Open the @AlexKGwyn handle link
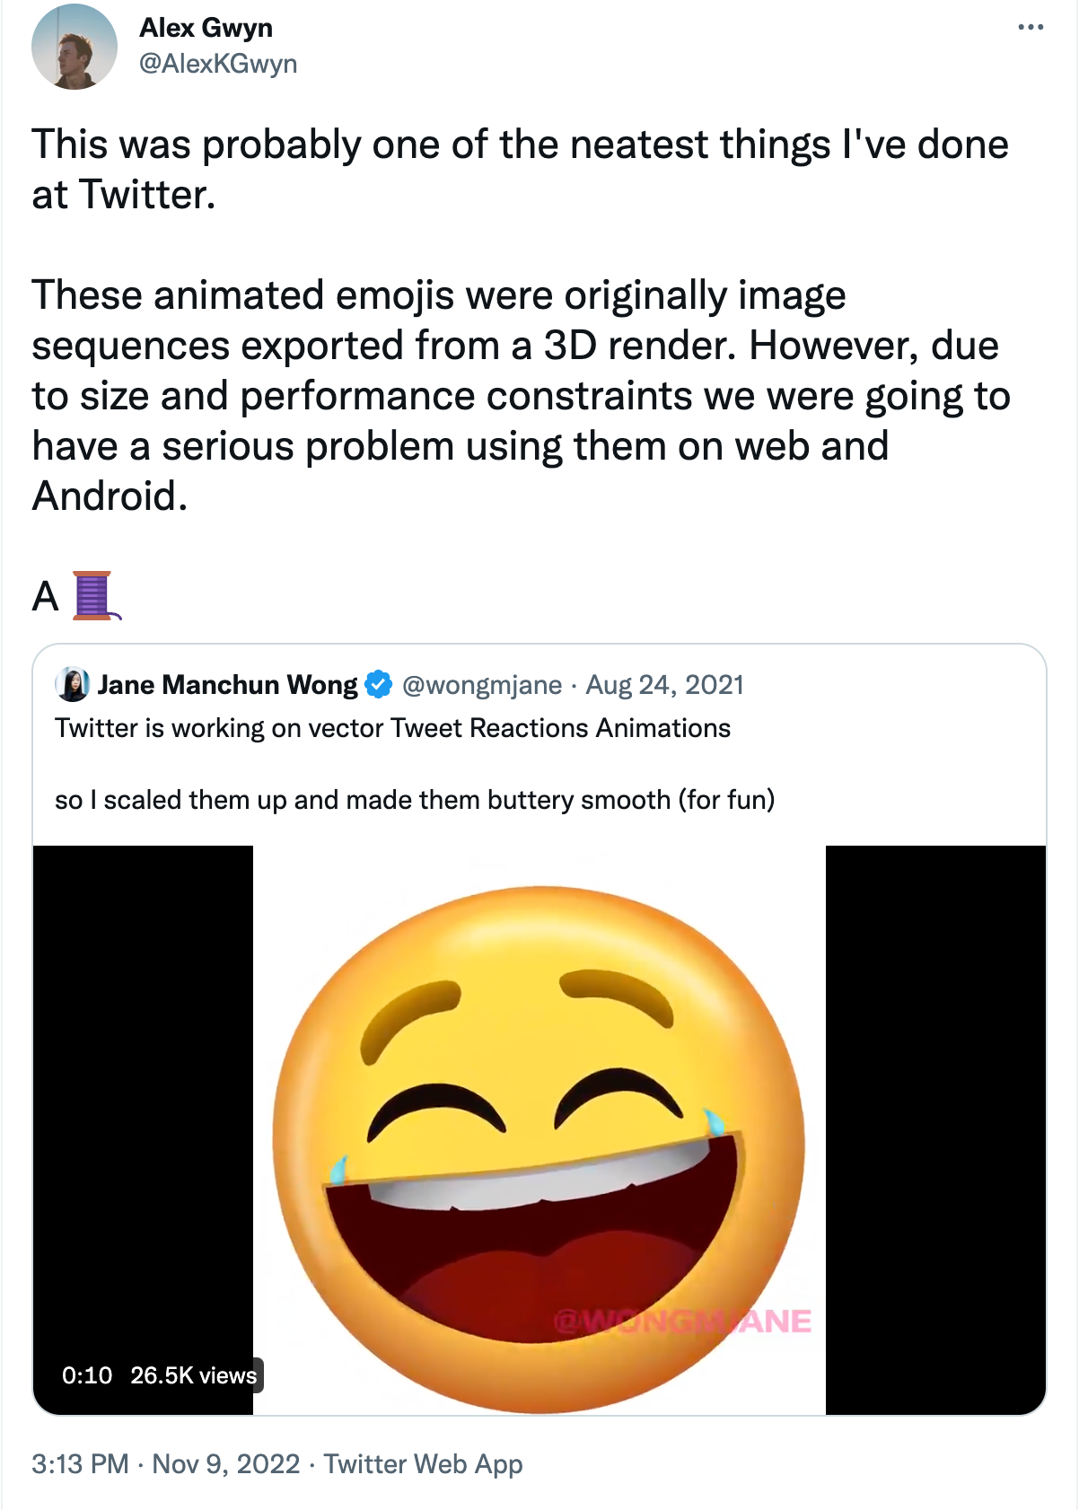This screenshot has width=1079, height=1510. (x=218, y=64)
